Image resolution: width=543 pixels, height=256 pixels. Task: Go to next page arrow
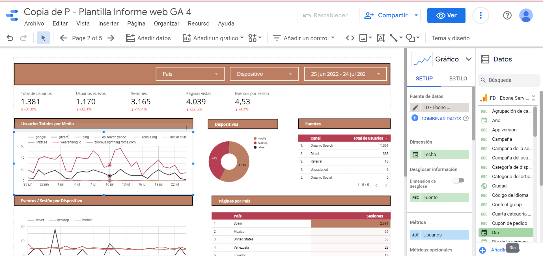point(111,38)
